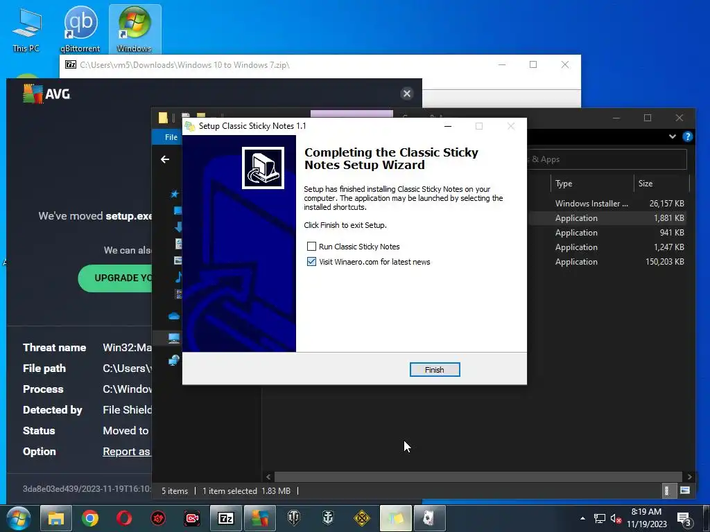Open World of Tanks from taskbar

pyautogui.click(x=294, y=518)
